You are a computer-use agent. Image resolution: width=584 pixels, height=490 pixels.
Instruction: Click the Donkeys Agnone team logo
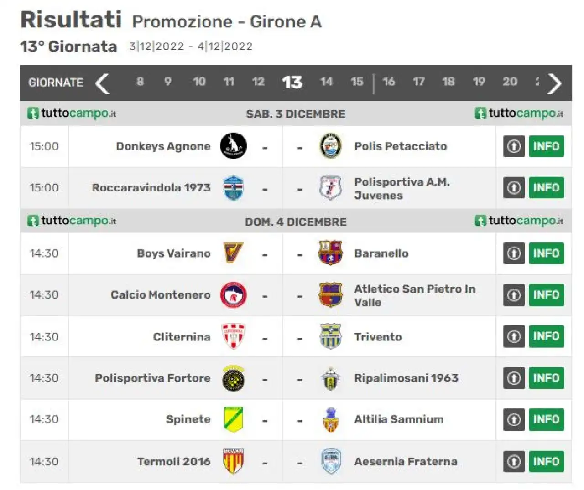tap(233, 146)
